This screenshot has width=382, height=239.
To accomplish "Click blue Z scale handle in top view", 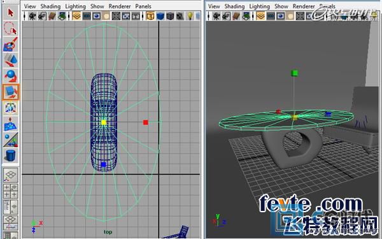I will pyautogui.click(x=104, y=164).
